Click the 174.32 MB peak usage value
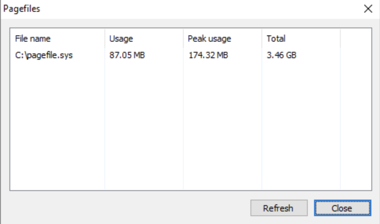 click(208, 55)
